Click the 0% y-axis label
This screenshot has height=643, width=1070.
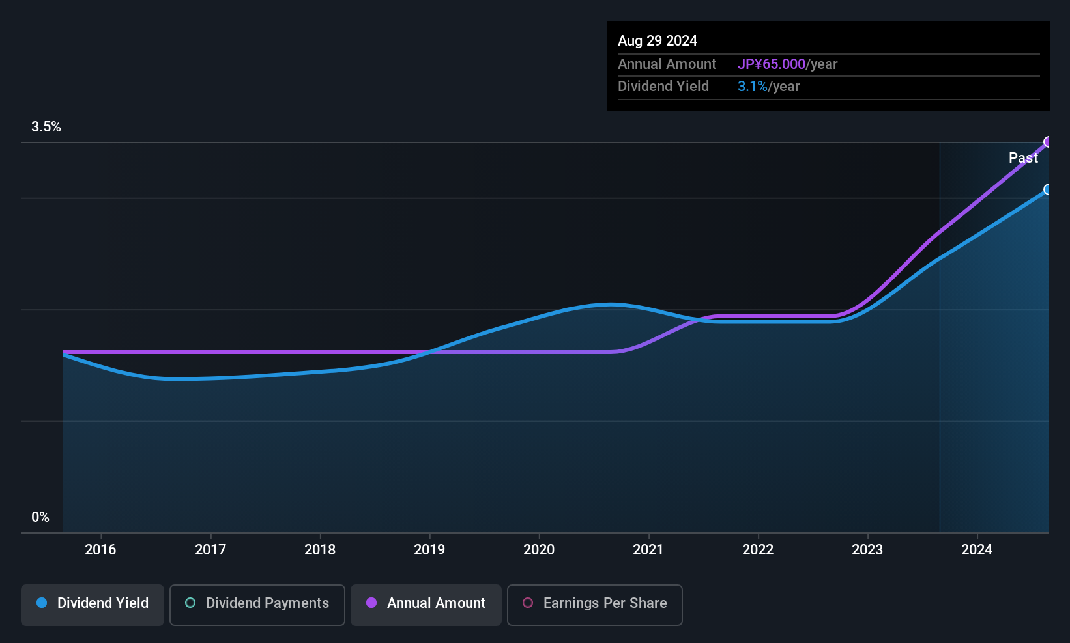(40, 517)
